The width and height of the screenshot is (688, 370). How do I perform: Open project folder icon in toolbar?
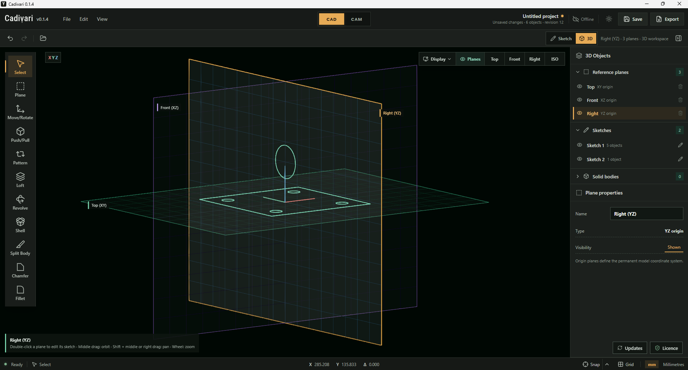(43, 38)
